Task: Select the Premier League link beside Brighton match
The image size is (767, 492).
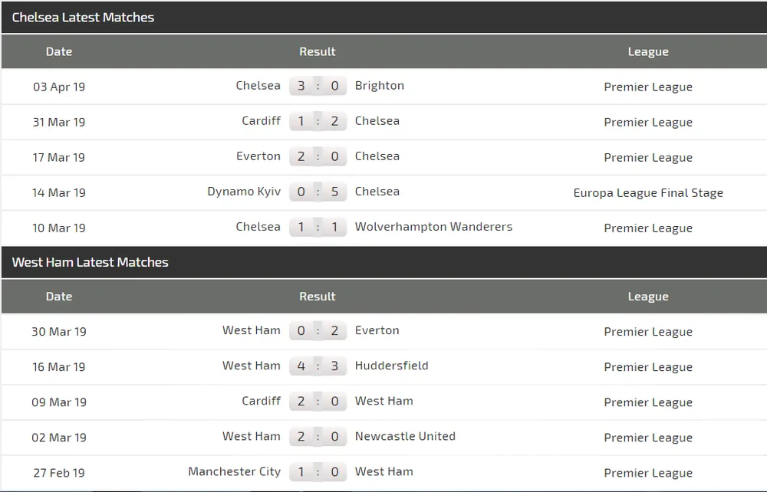Action: click(648, 87)
